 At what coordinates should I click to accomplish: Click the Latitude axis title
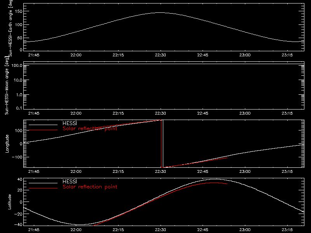pos(9,202)
